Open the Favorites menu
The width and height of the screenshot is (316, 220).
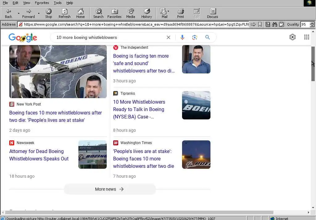click(x=42, y=3)
